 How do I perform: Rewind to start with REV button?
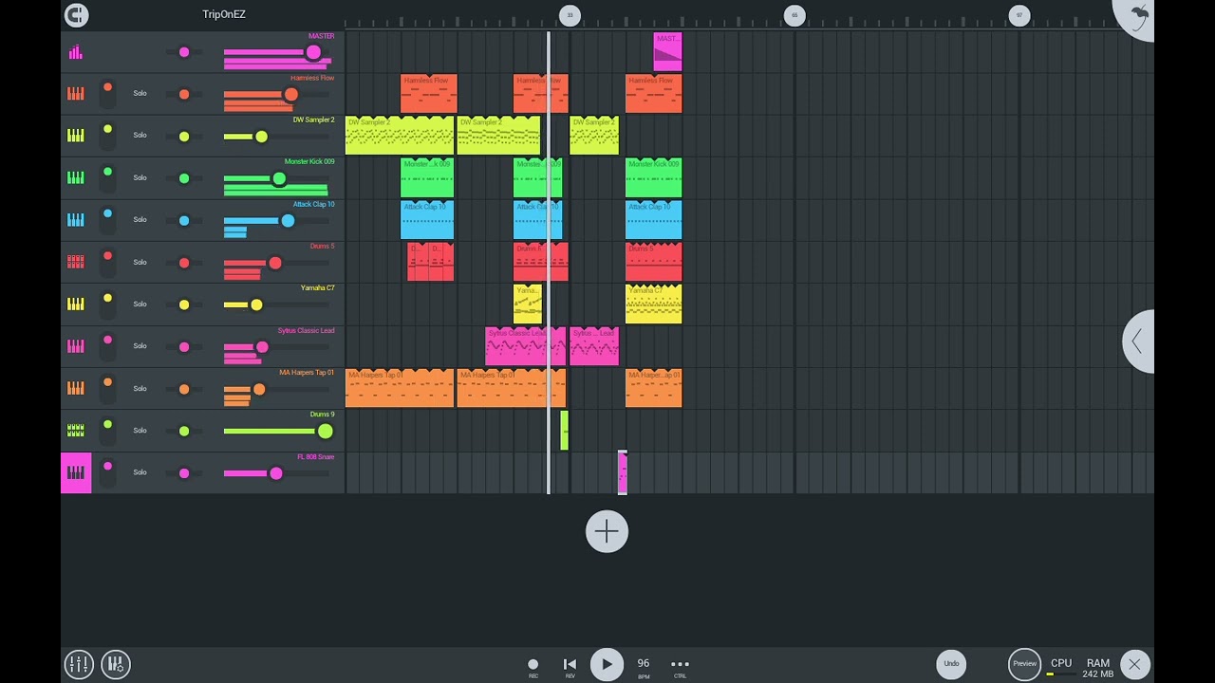coord(570,667)
